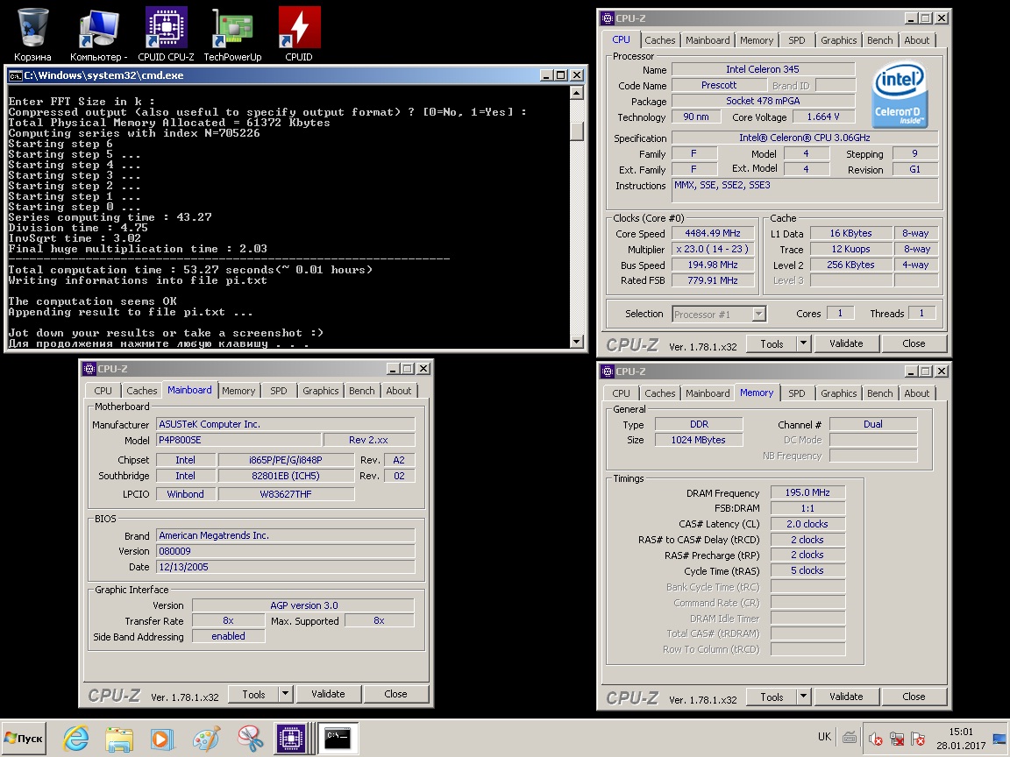
Task: Click Close button in Mainboard window
Action: (x=395, y=694)
